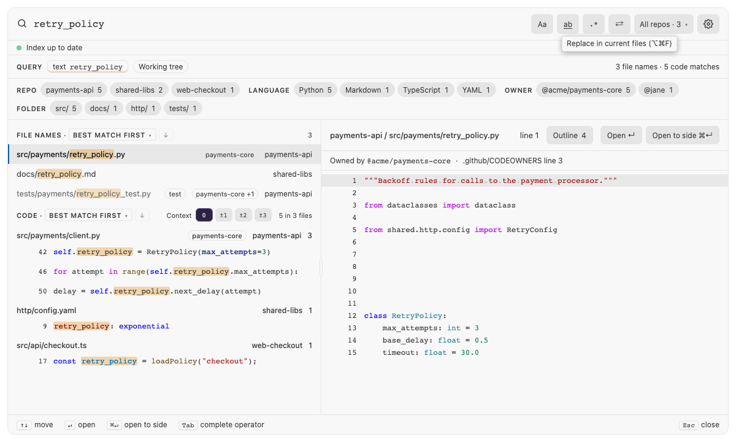Select tests/payments/retry_policy_test.py file result

[164, 194]
